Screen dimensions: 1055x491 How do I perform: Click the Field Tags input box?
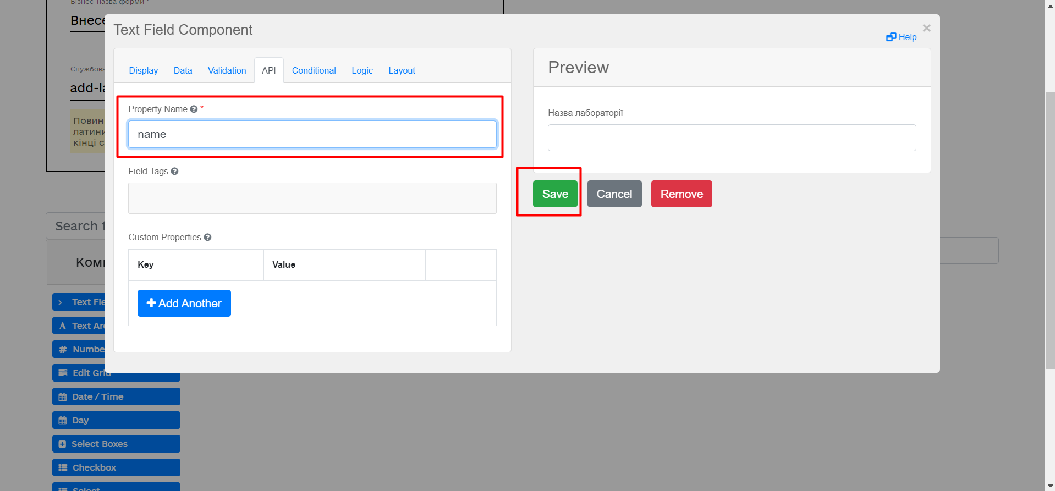312,198
